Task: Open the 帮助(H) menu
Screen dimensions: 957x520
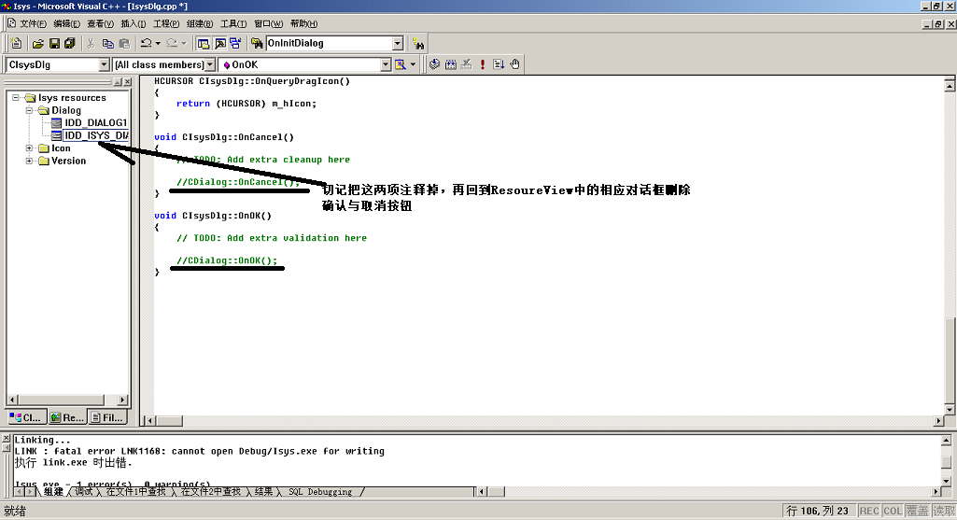Action: pyautogui.click(x=304, y=23)
